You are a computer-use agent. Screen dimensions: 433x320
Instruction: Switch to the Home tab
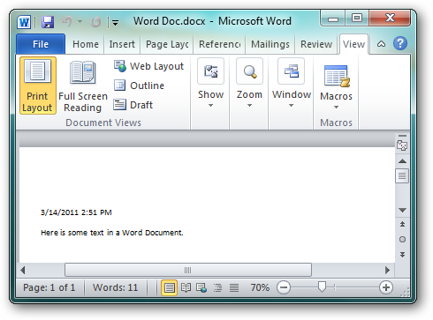click(x=86, y=44)
